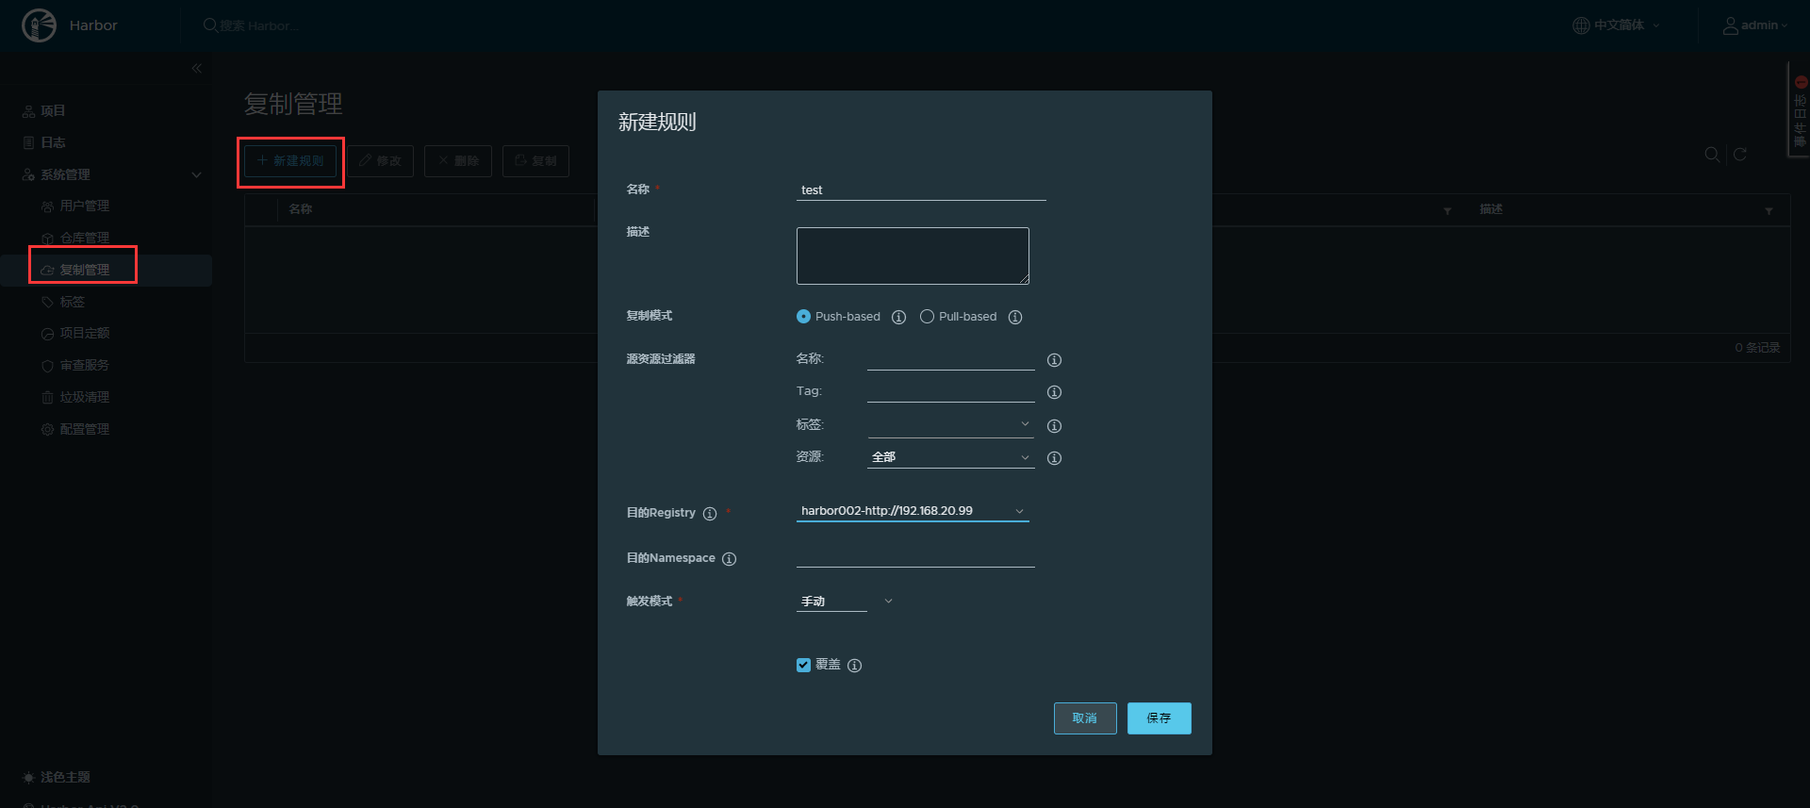Viewport: 1810px width, 808px height.
Task: Click the refresh icon above the rules table
Action: click(x=1740, y=154)
